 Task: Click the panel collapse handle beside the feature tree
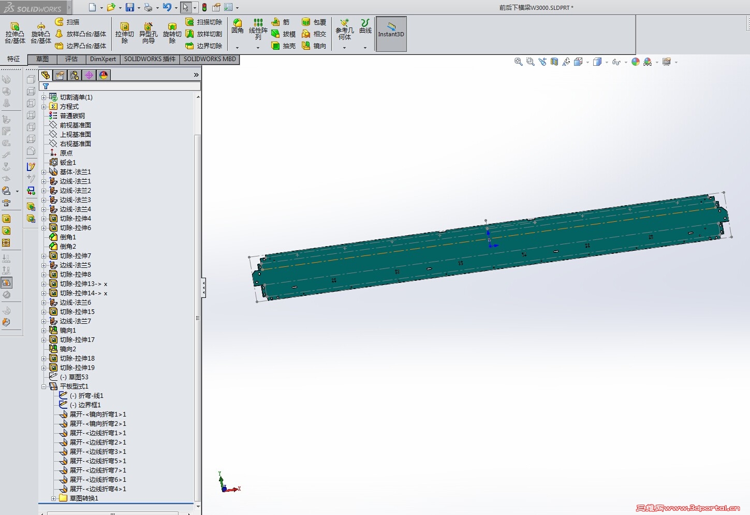click(x=204, y=288)
